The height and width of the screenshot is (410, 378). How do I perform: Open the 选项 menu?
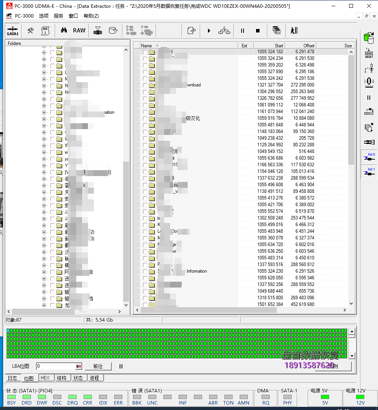pos(44,16)
